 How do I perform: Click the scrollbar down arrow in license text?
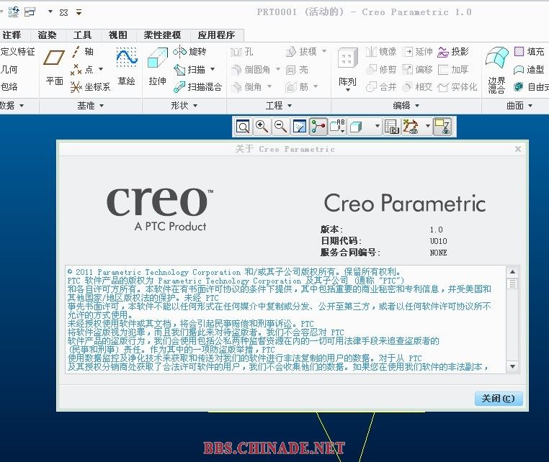point(512,366)
